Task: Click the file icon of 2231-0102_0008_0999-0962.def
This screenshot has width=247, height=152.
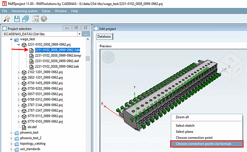Action: tap(32, 61)
